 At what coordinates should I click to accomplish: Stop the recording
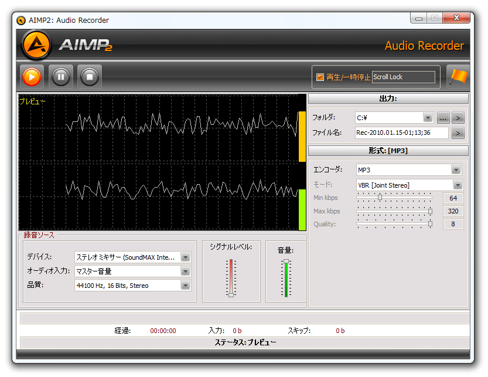pyautogui.click(x=90, y=77)
